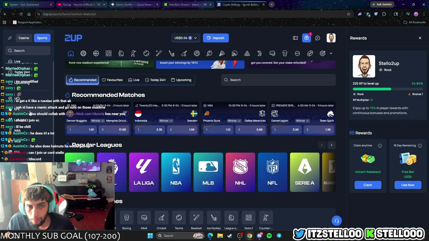Bet on Denver Nuggets at 1.01
Screen dimensions: 429x241
82,130
